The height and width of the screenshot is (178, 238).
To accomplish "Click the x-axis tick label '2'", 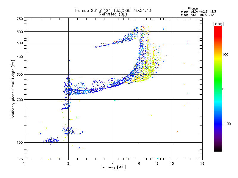I will (x=68, y=163).
